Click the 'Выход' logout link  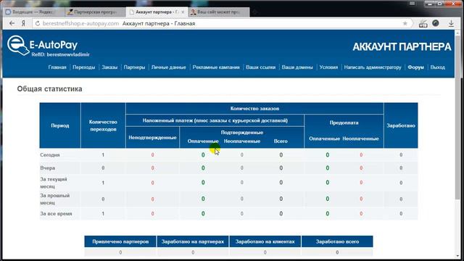pos(438,67)
